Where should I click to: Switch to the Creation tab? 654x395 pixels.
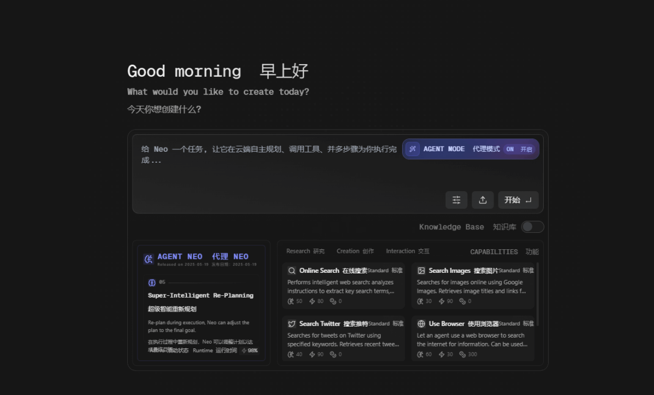(x=355, y=251)
